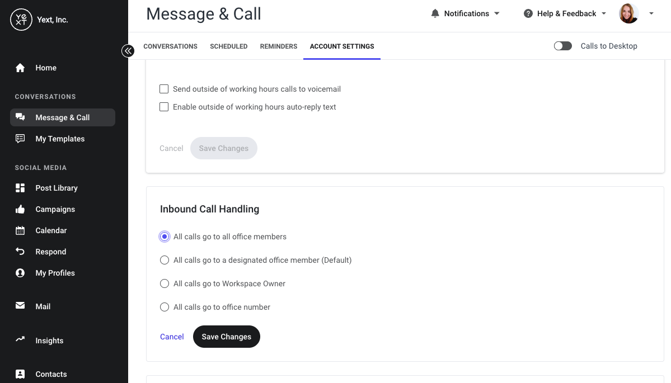Check Send outside of working hours calls to voicemail

pyautogui.click(x=164, y=89)
